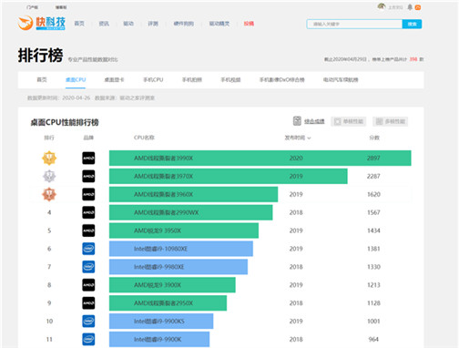Open the 首页 tab in ranking bar
Screen dimensions: 459x348
pos(42,80)
